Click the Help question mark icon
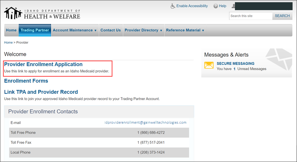The width and height of the screenshot is (297, 162). (x=216, y=6)
